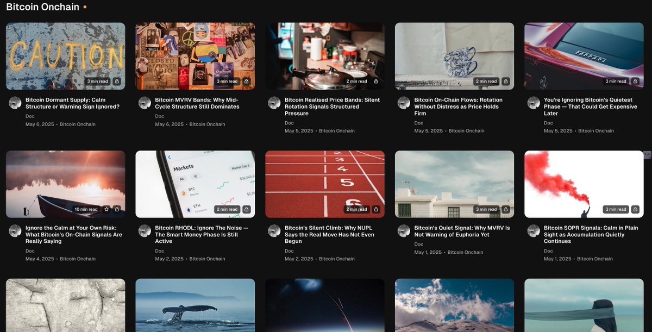This screenshot has height=332, width=652.
Task: Open article Bitcoin SOPR Signals: Calm in Plain Sight
Action: [591, 234]
